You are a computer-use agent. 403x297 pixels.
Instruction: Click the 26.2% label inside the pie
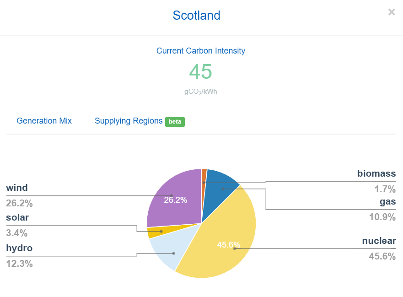[176, 200]
